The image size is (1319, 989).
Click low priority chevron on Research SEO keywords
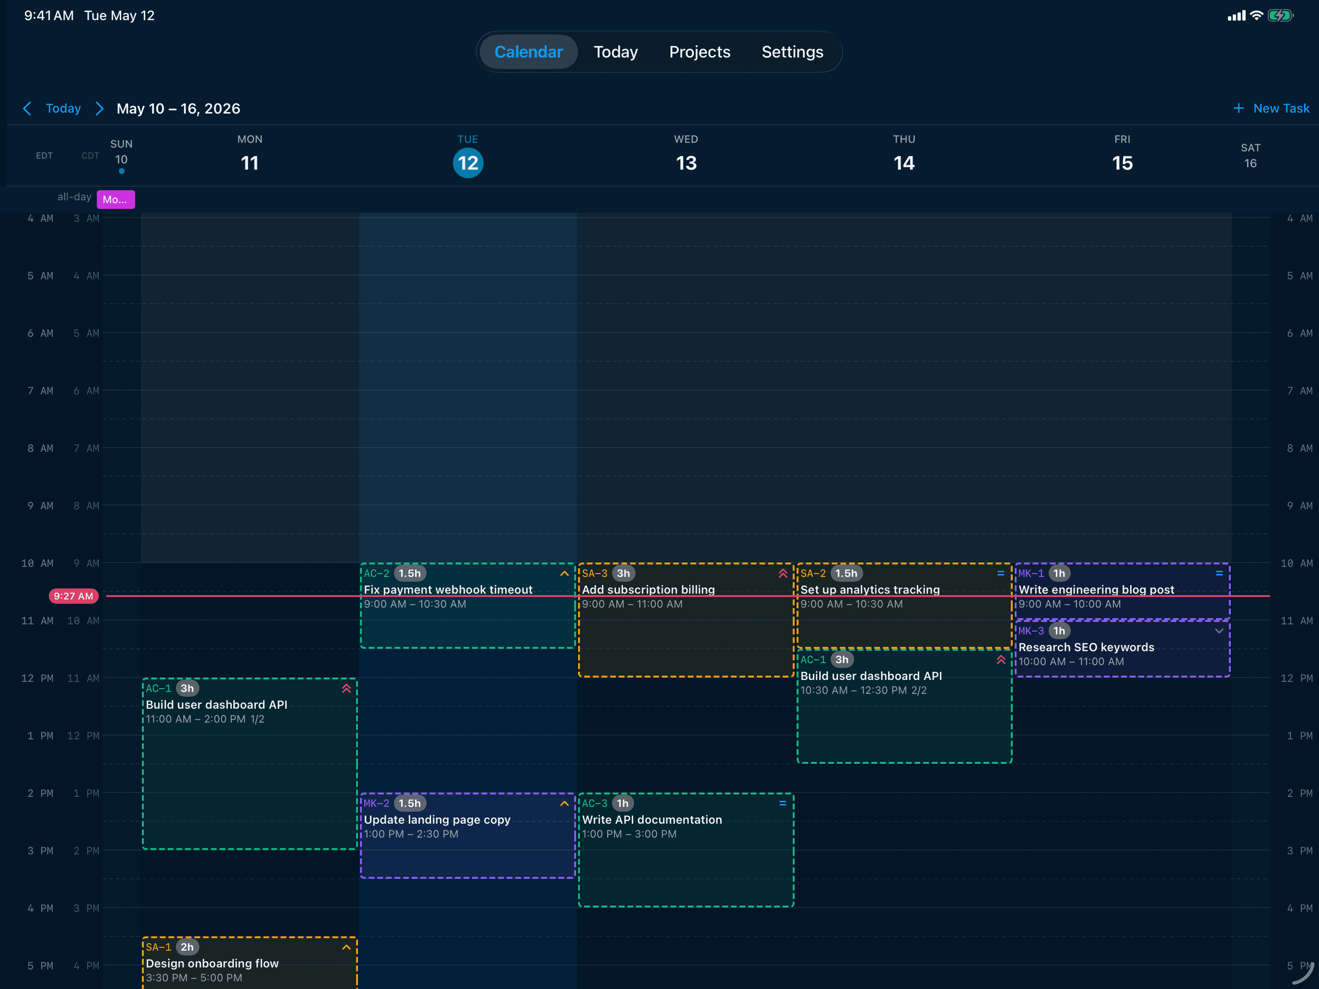click(1219, 631)
